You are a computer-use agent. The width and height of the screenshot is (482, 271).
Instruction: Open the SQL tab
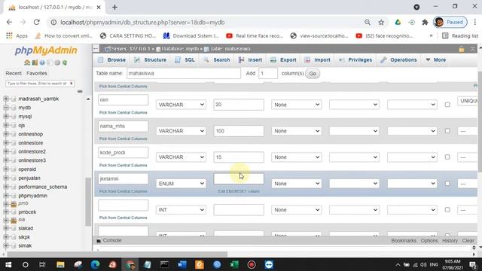185,59
